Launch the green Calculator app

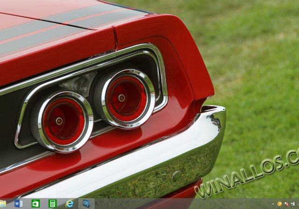(52, 204)
